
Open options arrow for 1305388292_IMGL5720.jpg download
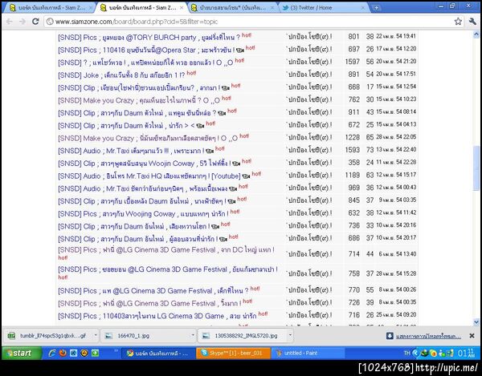tap(290, 336)
